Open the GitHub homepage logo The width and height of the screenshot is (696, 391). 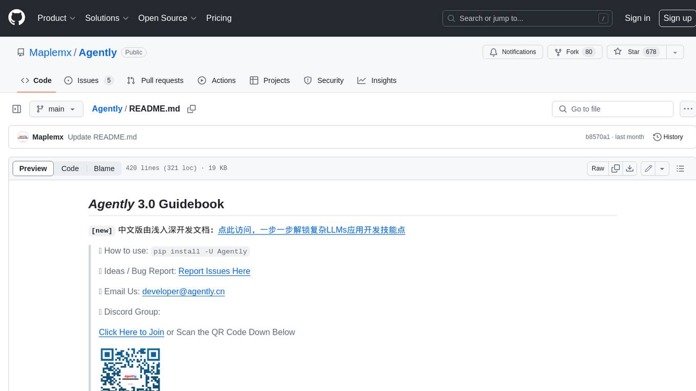16,18
